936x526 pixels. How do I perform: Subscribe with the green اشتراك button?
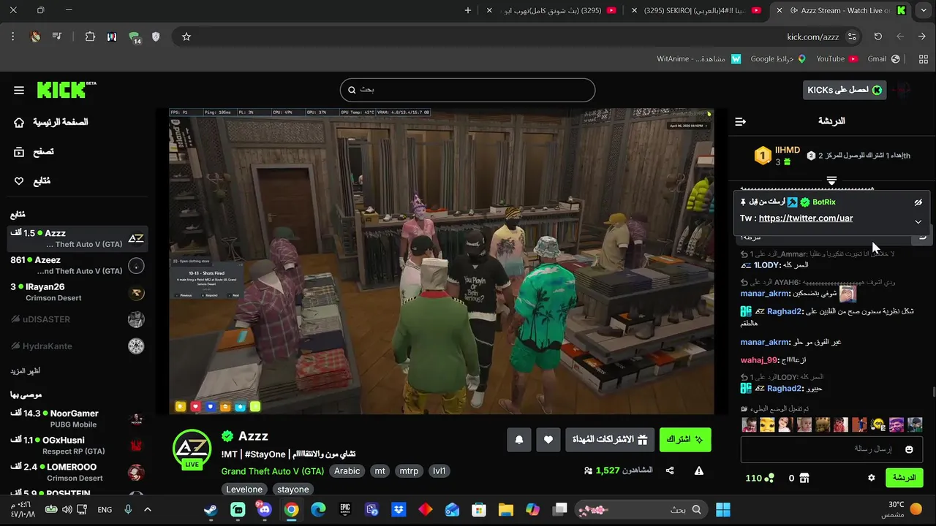(685, 439)
